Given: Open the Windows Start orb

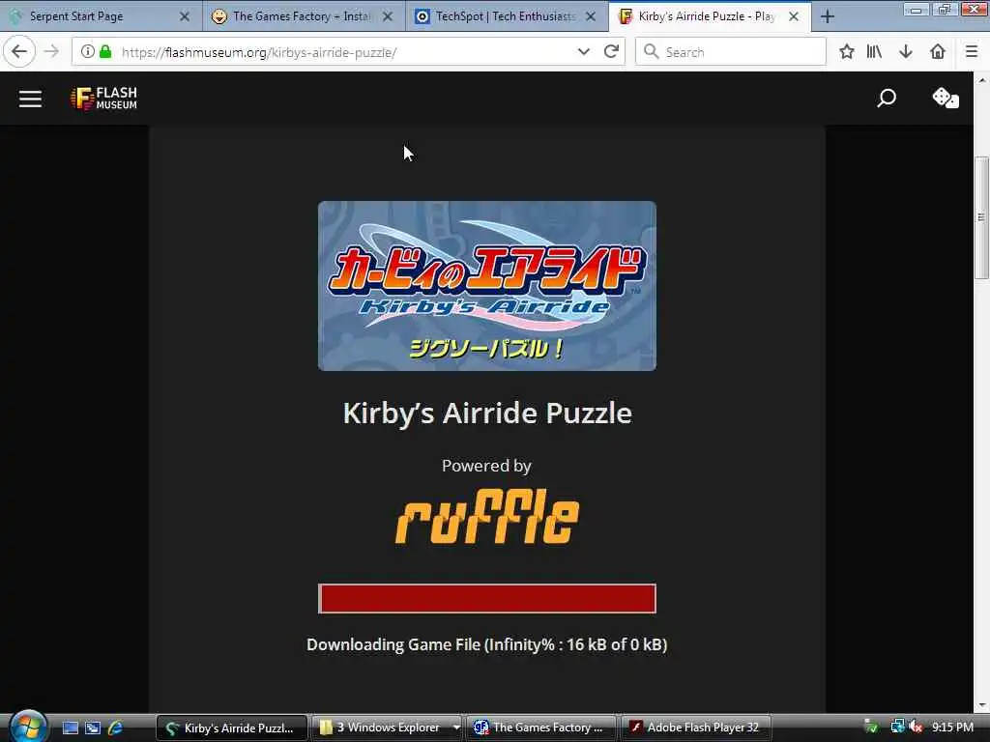Looking at the screenshot, I should click(27, 727).
